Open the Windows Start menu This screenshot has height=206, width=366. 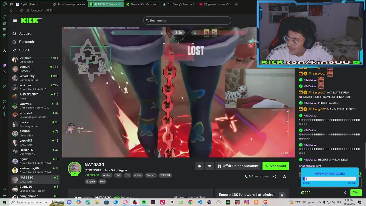tap(5, 202)
